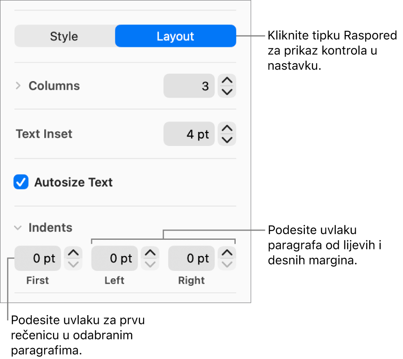This screenshot has height=359, width=403.
Task: Select the Layout tab
Action: (175, 36)
